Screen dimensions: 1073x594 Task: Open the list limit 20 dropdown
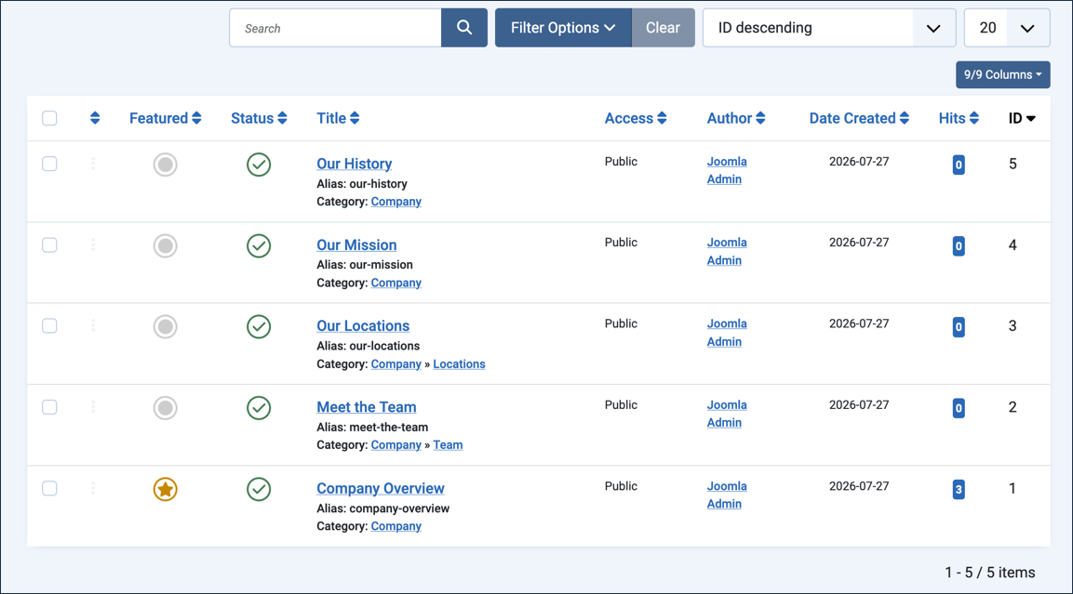click(x=1007, y=28)
